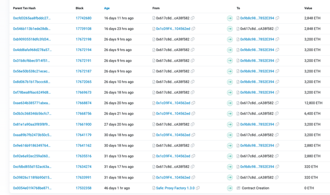Copy To address in block 17742680 row
330x195 pixels.
[x=277, y=18]
